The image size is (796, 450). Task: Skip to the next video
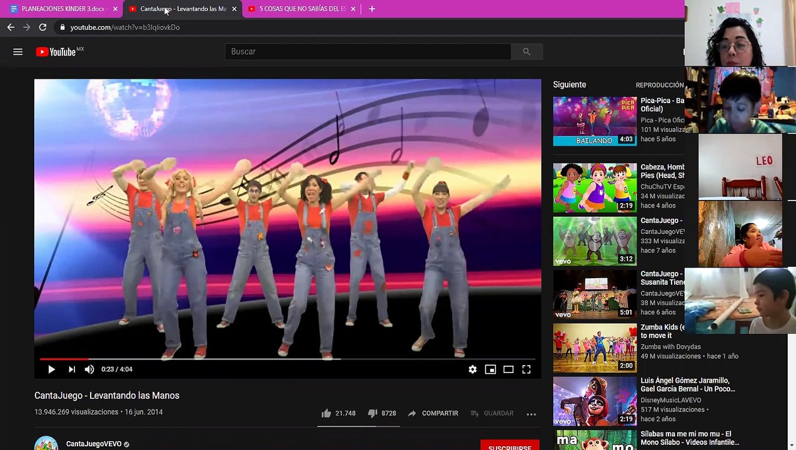72,369
